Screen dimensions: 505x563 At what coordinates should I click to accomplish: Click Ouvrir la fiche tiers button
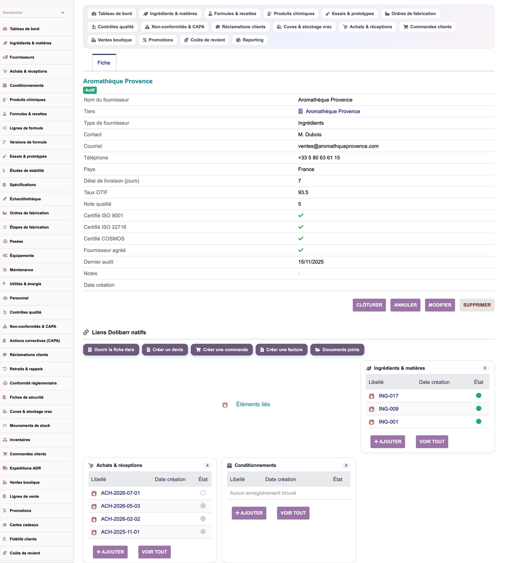(x=111, y=350)
